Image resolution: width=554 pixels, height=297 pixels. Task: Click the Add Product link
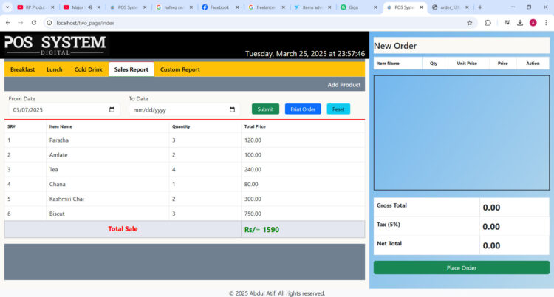343,85
